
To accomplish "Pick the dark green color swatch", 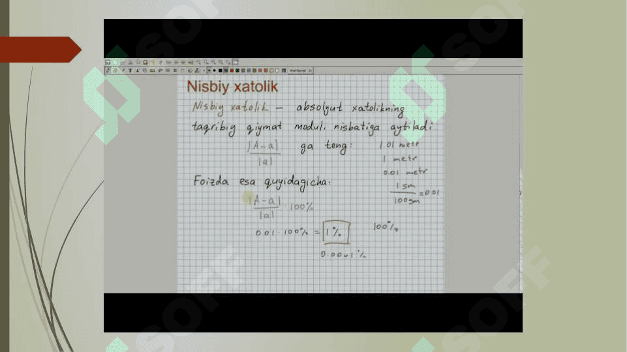I will (237, 70).
